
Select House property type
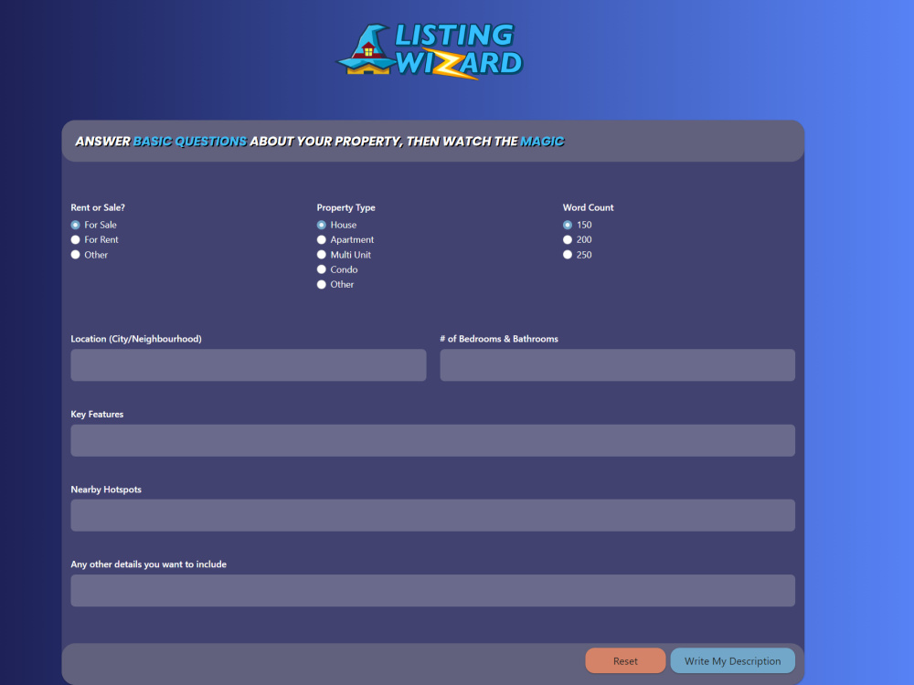tap(321, 225)
